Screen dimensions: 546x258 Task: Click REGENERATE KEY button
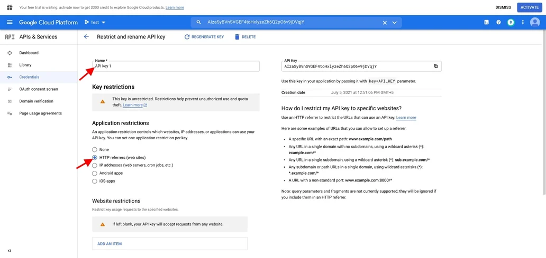point(204,37)
